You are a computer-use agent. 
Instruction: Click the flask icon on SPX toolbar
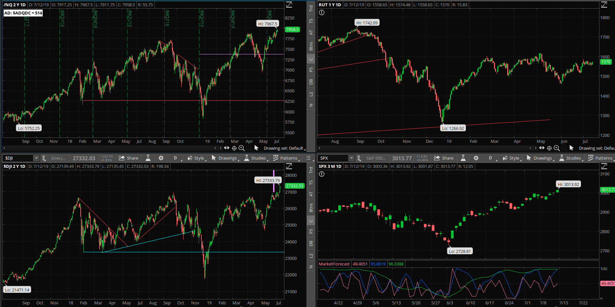tap(463, 158)
